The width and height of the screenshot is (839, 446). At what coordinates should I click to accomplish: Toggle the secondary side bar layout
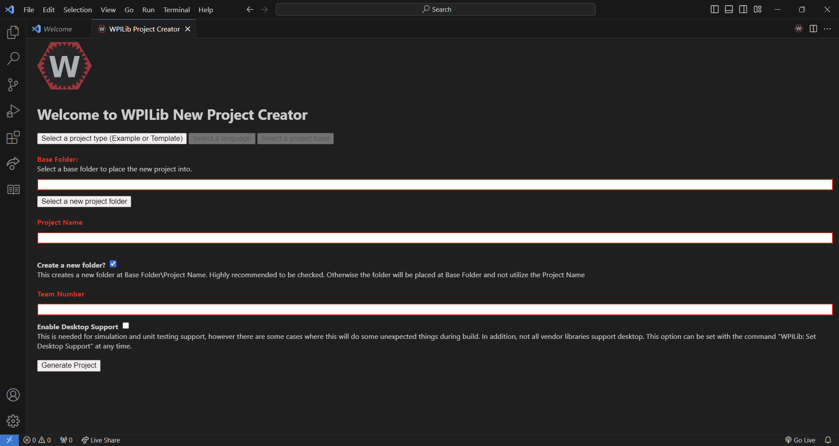coord(743,9)
